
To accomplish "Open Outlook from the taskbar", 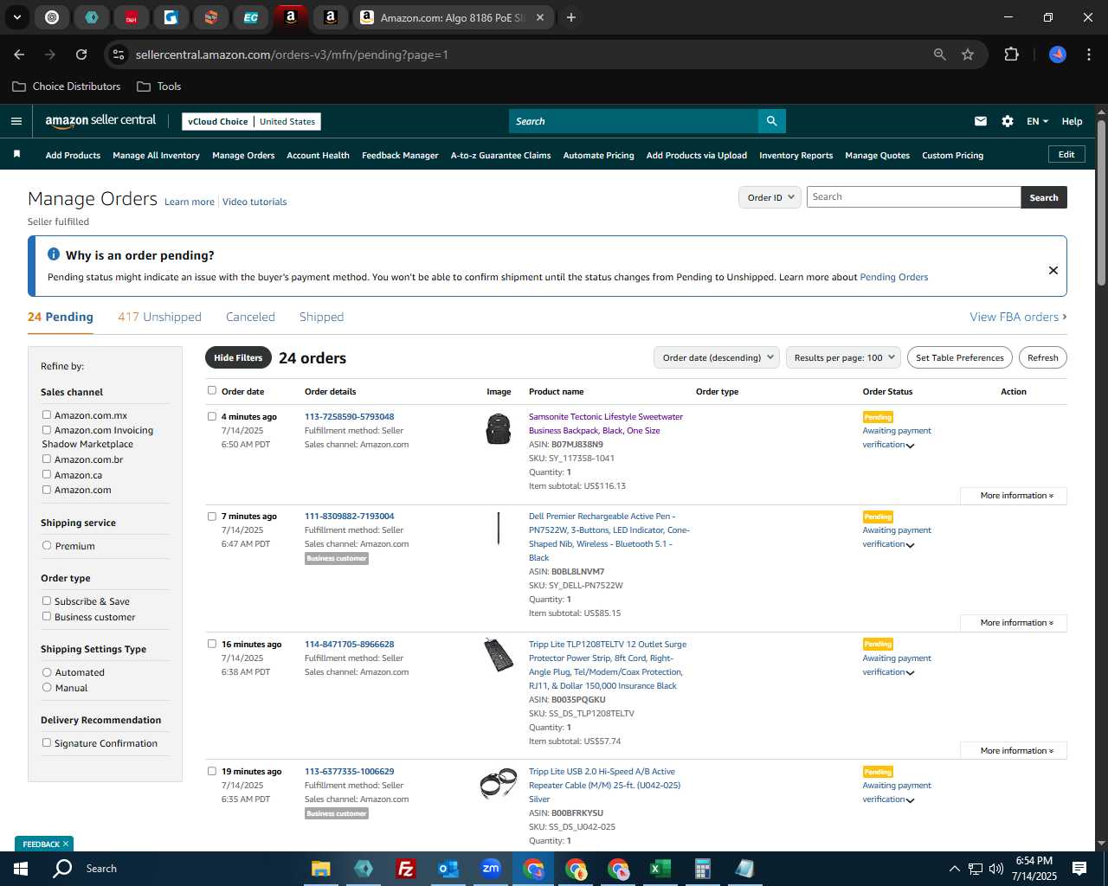I will coord(448,869).
